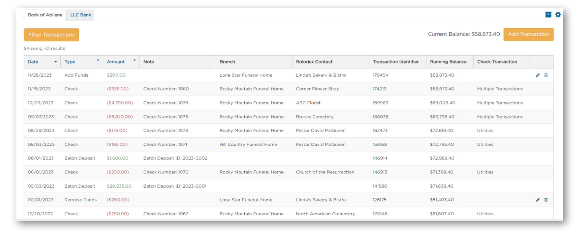Open the archive box icon
Image resolution: width=584 pixels, height=233 pixels.
(548, 15)
